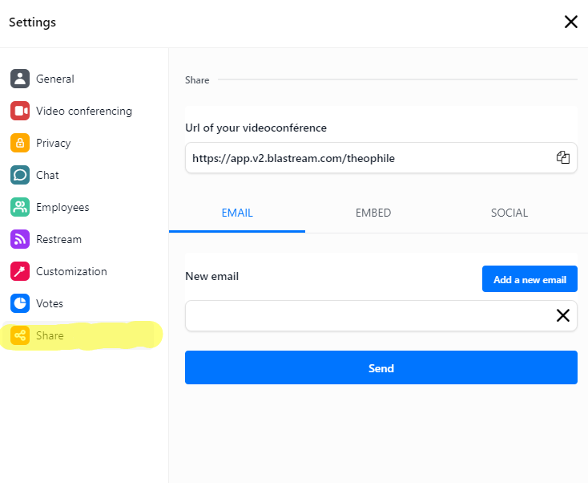Image resolution: width=588 pixels, height=483 pixels.
Task: Switch to the SOCIAL tab
Action: click(x=509, y=213)
